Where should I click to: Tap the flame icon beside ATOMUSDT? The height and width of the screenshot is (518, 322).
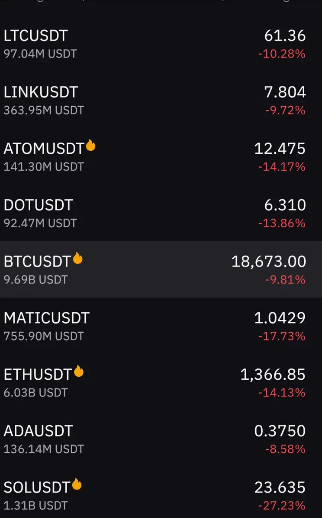[x=91, y=145]
